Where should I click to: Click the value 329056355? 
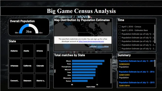(124, 64)
